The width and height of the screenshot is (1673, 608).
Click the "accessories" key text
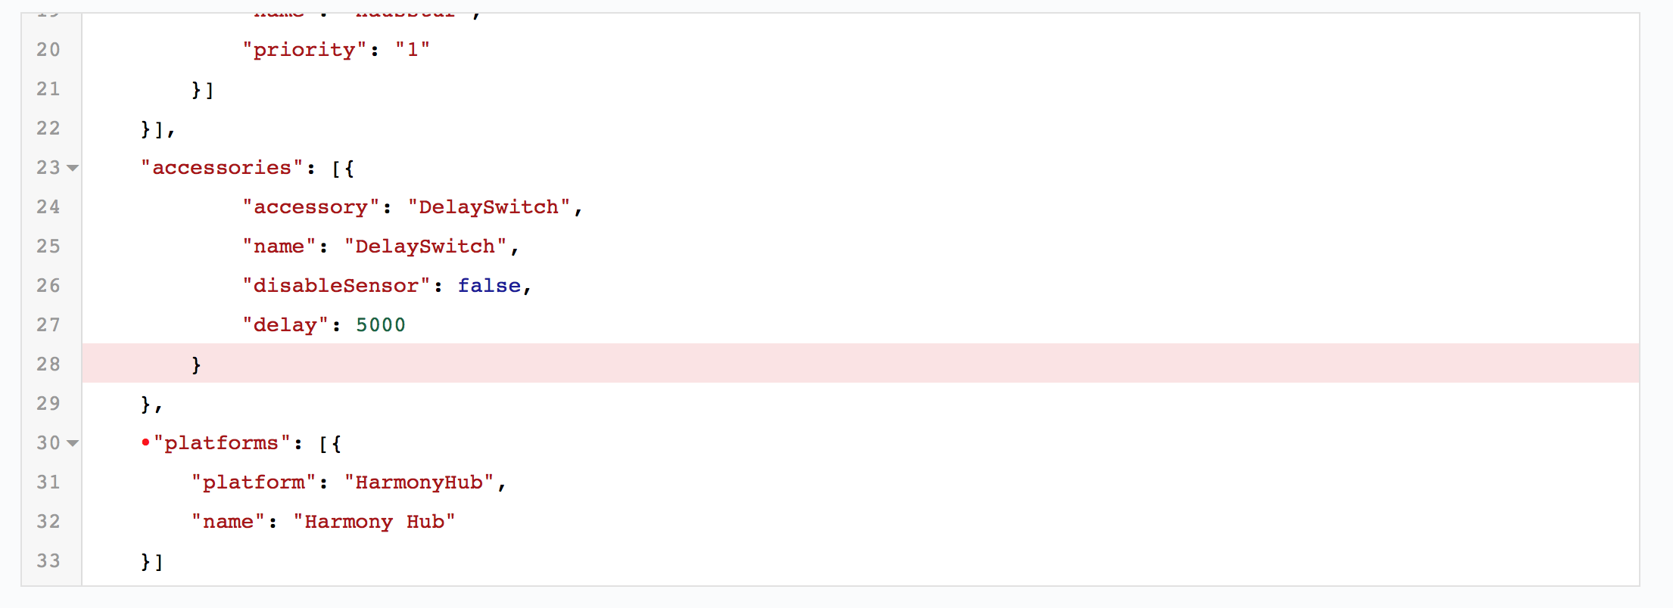pos(222,167)
